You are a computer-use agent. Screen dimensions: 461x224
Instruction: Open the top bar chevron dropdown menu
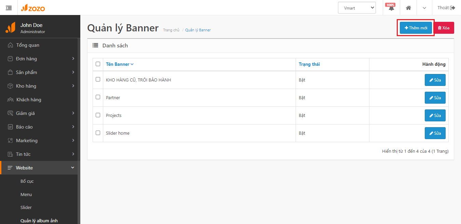(x=424, y=8)
